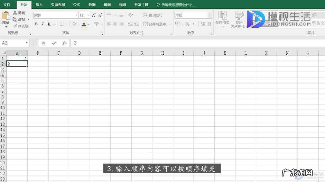Align text left
325x182 pixels.
pyautogui.click(x=109, y=24)
